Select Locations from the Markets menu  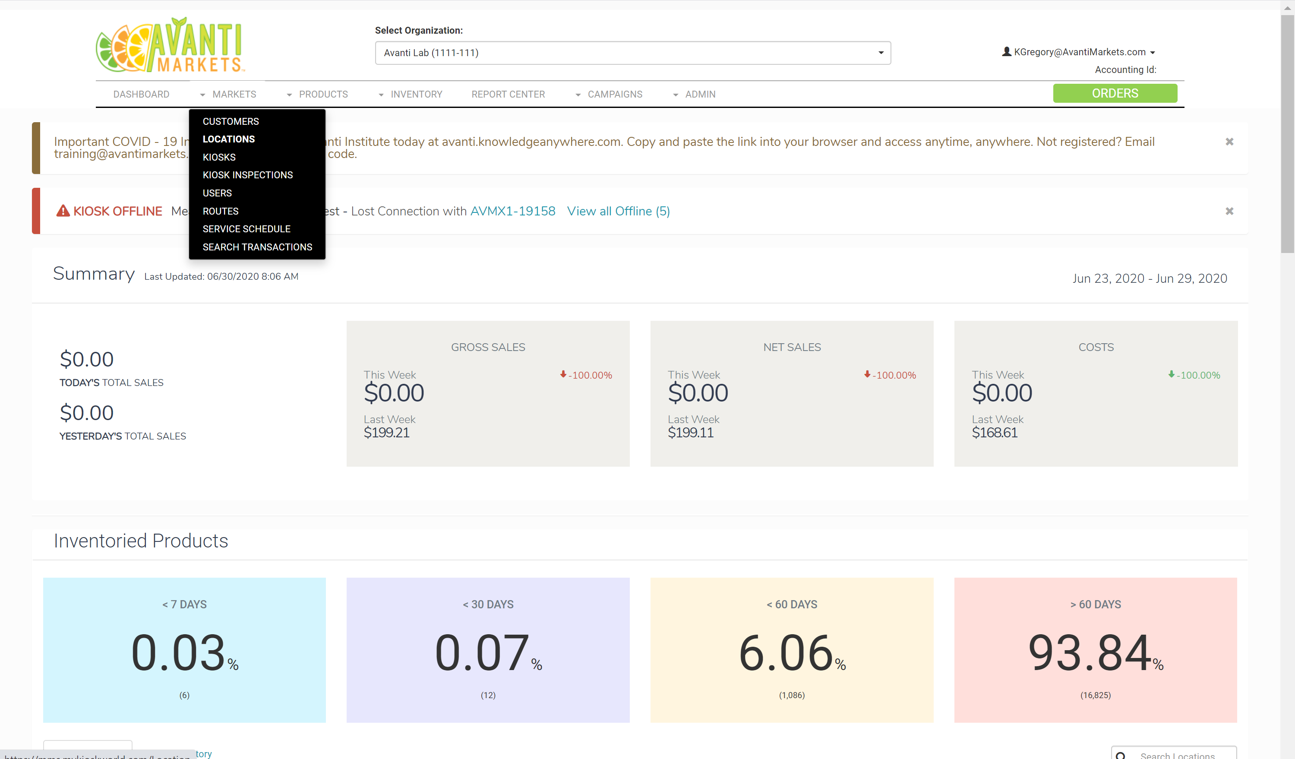click(229, 139)
